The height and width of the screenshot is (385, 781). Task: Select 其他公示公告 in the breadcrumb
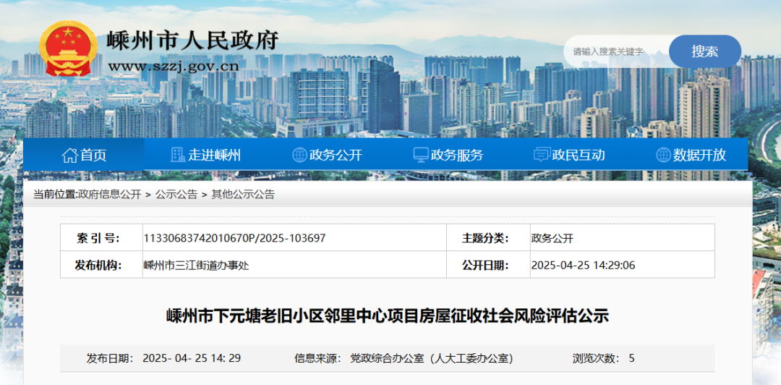243,195
